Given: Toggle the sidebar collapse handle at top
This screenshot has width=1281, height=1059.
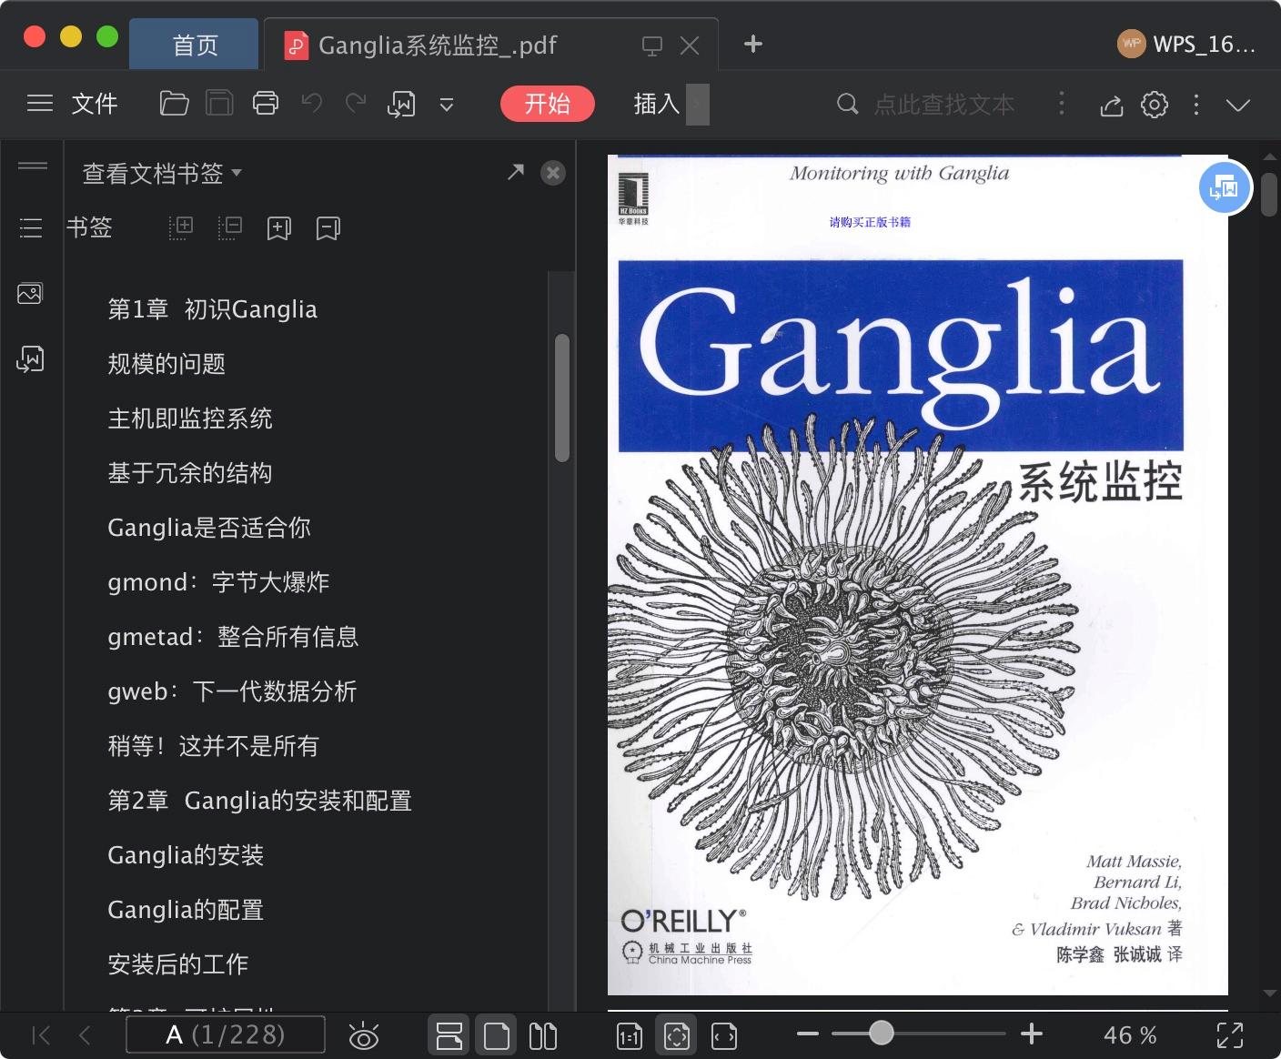Looking at the screenshot, I should click(33, 166).
